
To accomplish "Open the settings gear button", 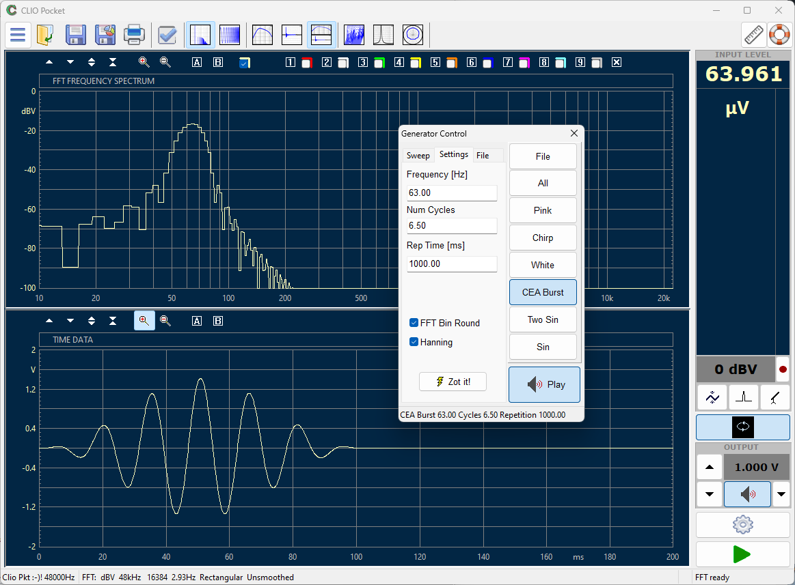I will [x=743, y=525].
